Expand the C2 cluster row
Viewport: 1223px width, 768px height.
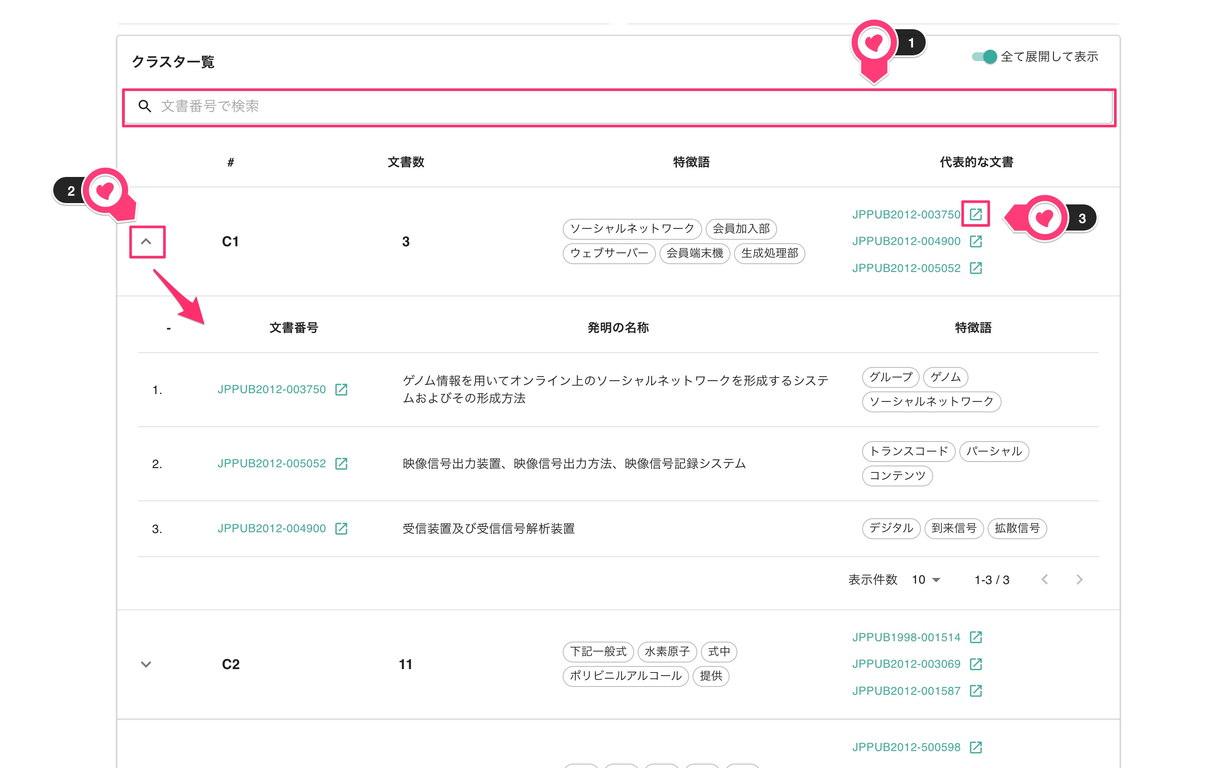146,664
